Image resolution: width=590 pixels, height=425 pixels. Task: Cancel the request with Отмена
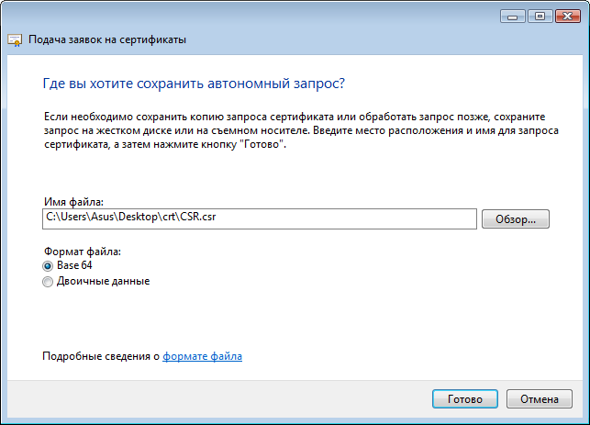(540, 399)
